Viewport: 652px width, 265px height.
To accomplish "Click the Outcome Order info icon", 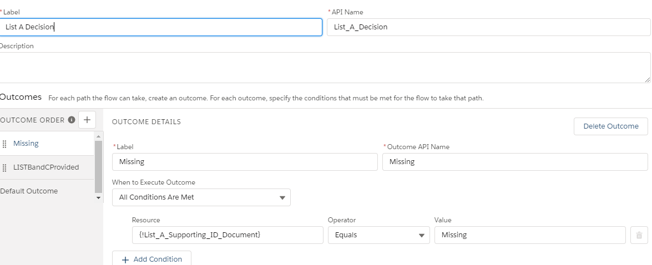I will pos(72,120).
